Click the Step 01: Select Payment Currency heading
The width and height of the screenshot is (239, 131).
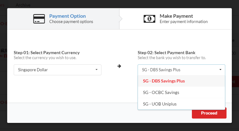[46, 53]
